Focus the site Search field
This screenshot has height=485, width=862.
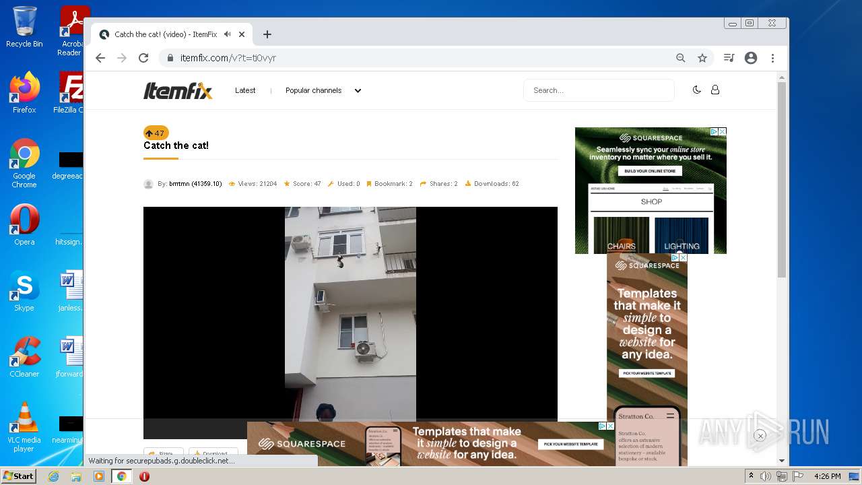[599, 90]
